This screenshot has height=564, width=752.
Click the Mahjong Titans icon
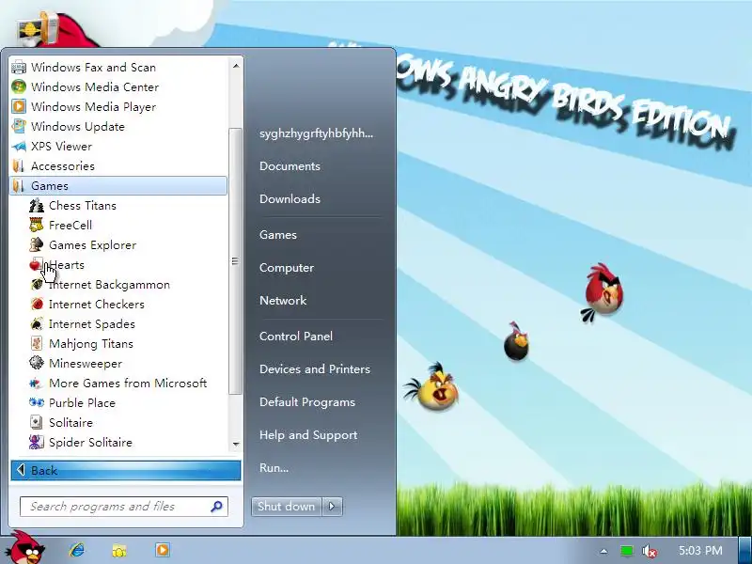pyautogui.click(x=37, y=343)
